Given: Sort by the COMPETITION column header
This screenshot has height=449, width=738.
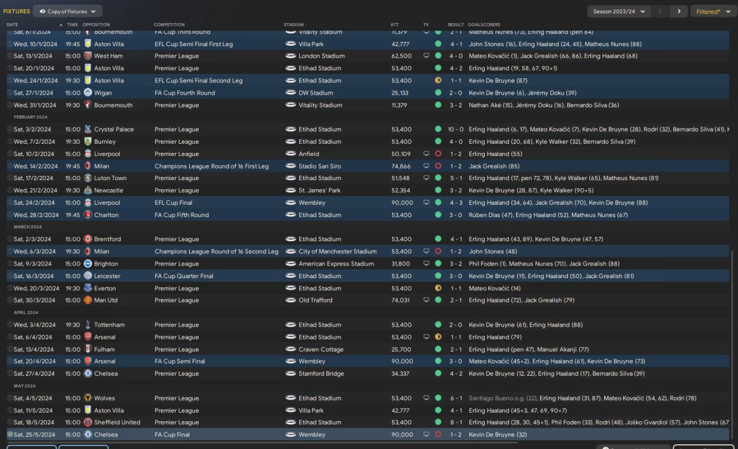Looking at the screenshot, I should [169, 25].
